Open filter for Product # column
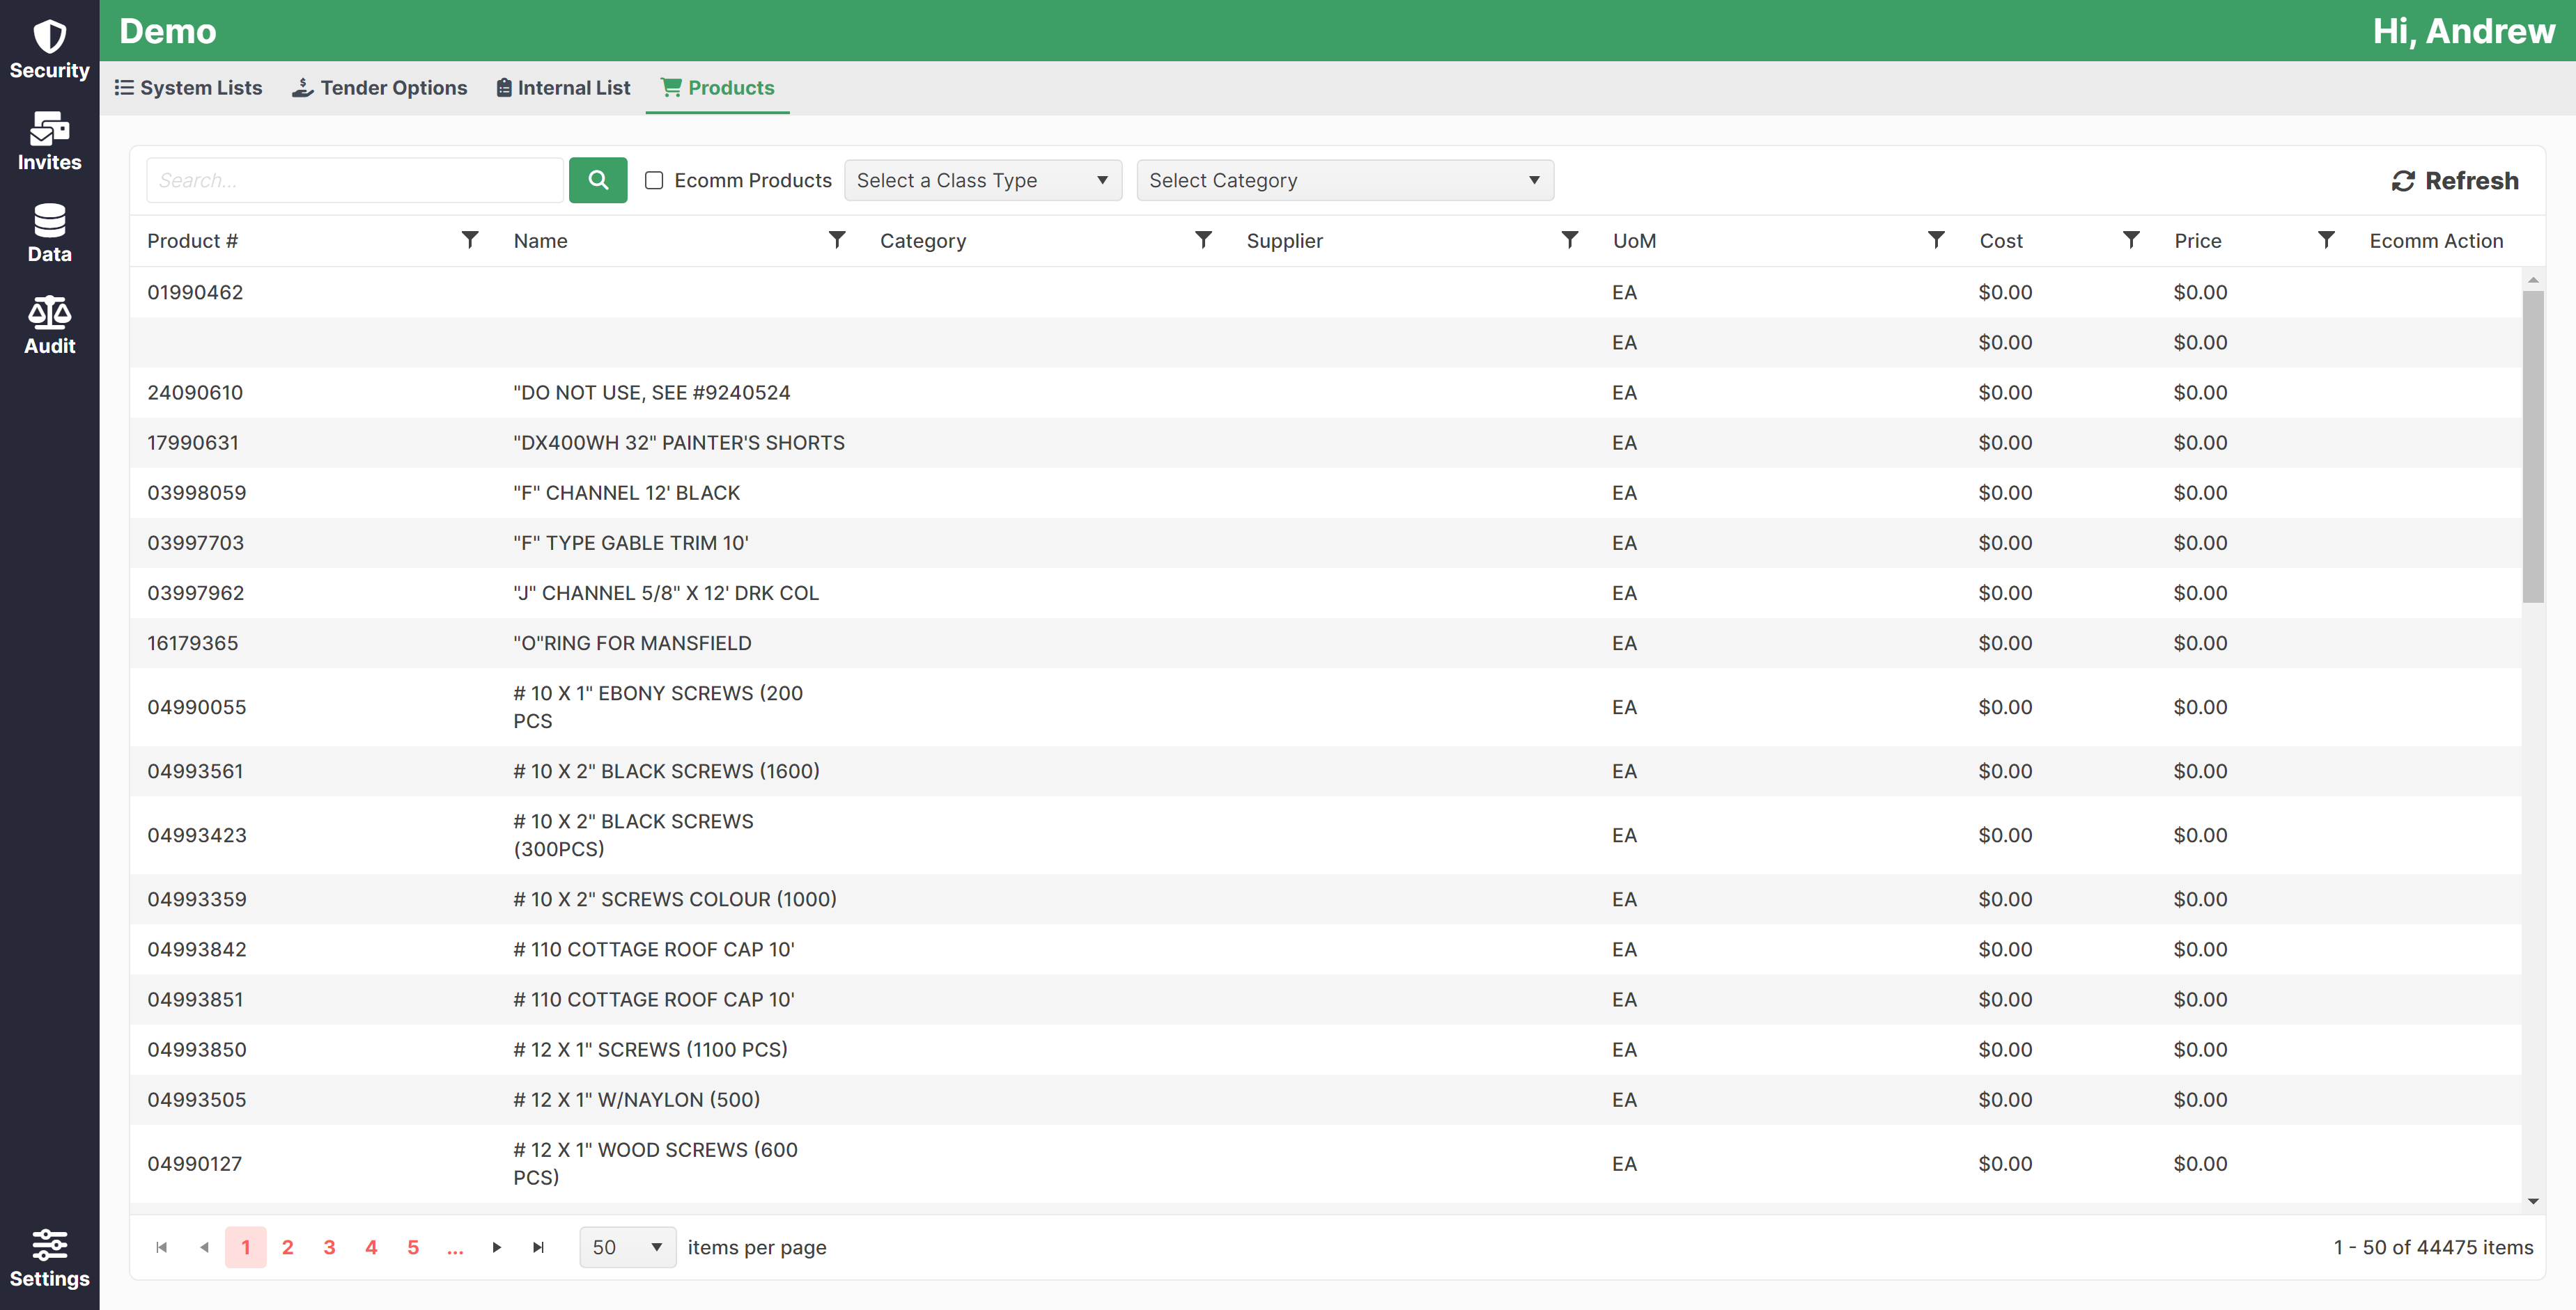The width and height of the screenshot is (2576, 1310). [x=470, y=240]
